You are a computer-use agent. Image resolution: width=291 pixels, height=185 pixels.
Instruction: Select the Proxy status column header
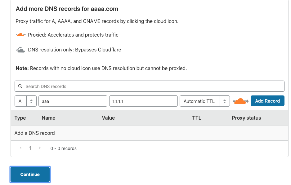[x=246, y=118]
